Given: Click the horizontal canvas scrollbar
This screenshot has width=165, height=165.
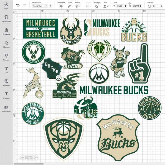Looking at the screenshot, I should [x=29, y=164].
